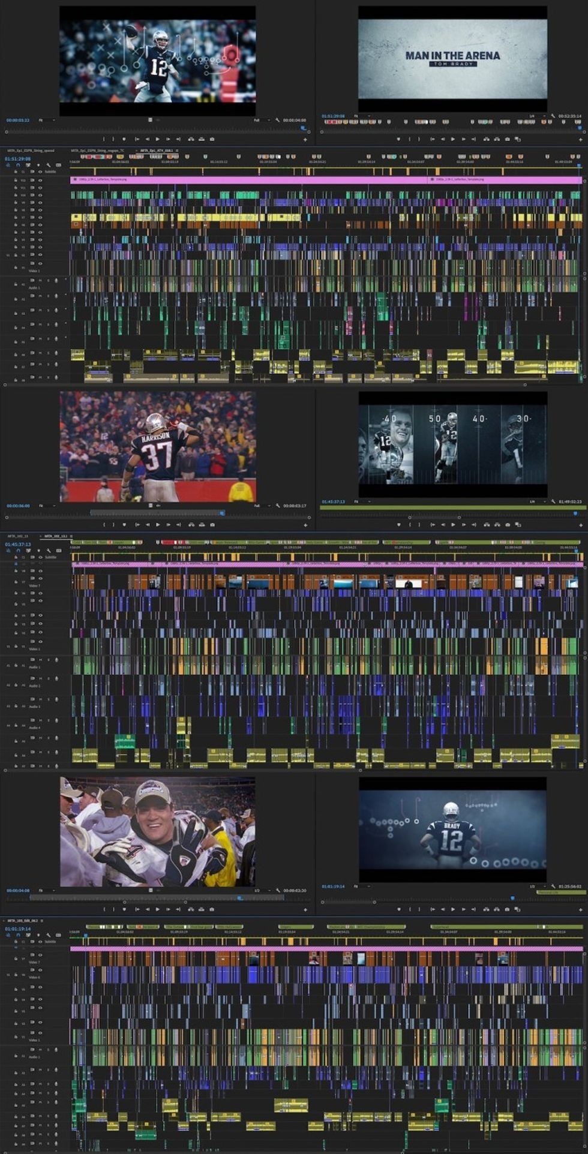This screenshot has width=588, height=1154.
Task: Toggle Subtitle track eye in MTA_102_13.1 timeline
Action: (x=40, y=557)
